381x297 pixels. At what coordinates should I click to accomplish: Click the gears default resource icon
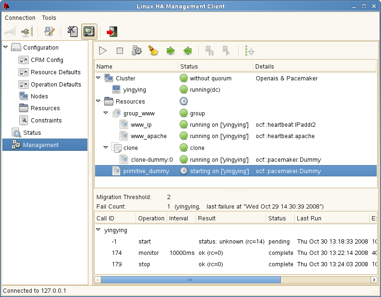(137, 51)
